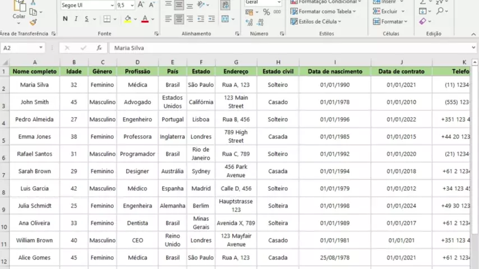Select the cell containing Pedro Almeida
479x269 pixels.
(34, 119)
